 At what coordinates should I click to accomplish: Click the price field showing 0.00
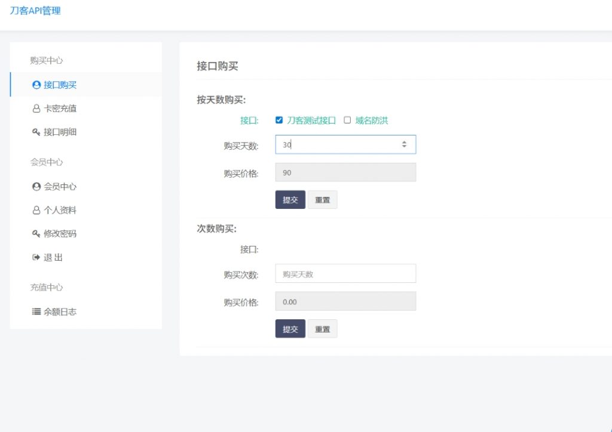[345, 301]
